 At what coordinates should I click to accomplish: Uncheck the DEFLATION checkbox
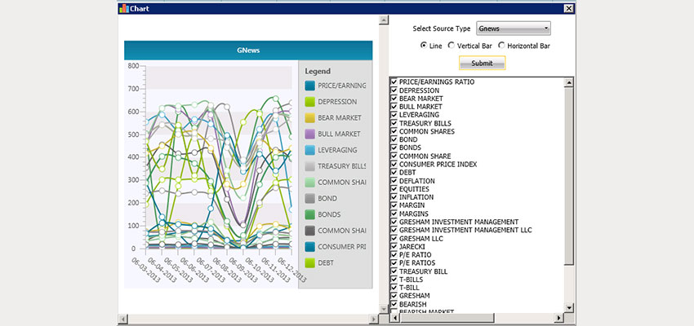(x=394, y=181)
